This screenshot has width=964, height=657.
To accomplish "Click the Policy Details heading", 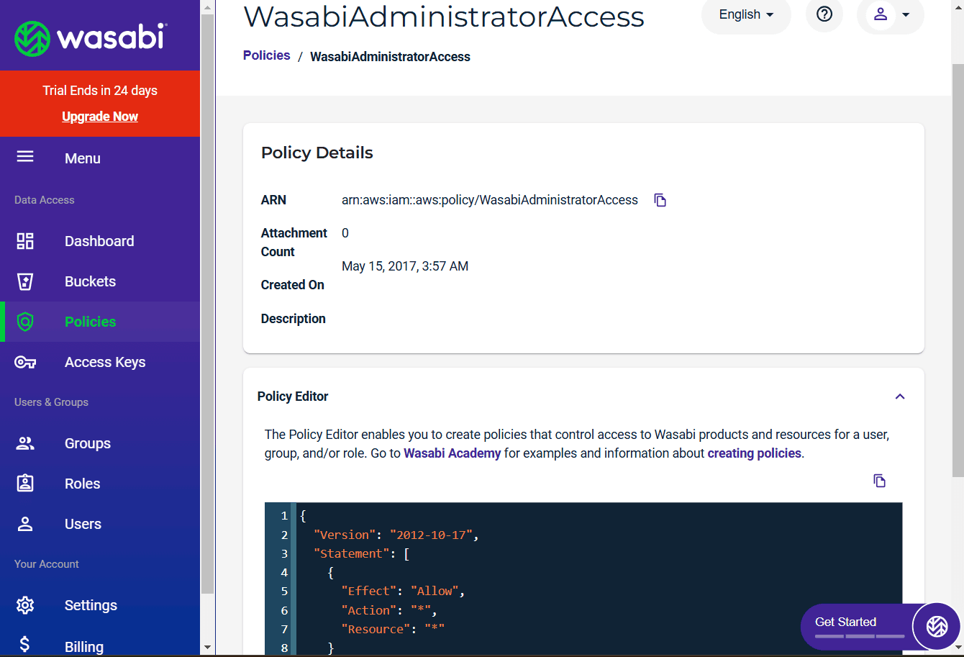I will [317, 153].
